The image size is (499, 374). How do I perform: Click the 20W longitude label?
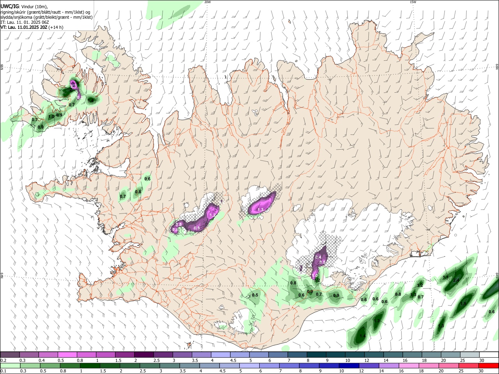(207, 2)
